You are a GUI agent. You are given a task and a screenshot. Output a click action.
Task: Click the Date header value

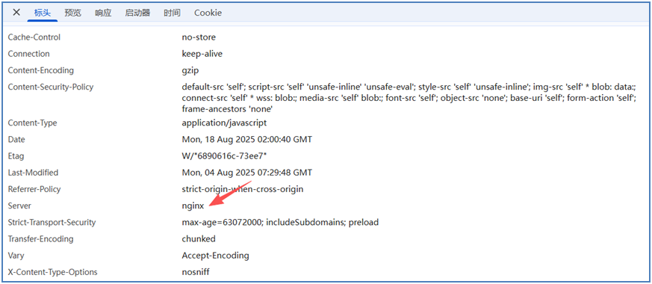coord(247,139)
